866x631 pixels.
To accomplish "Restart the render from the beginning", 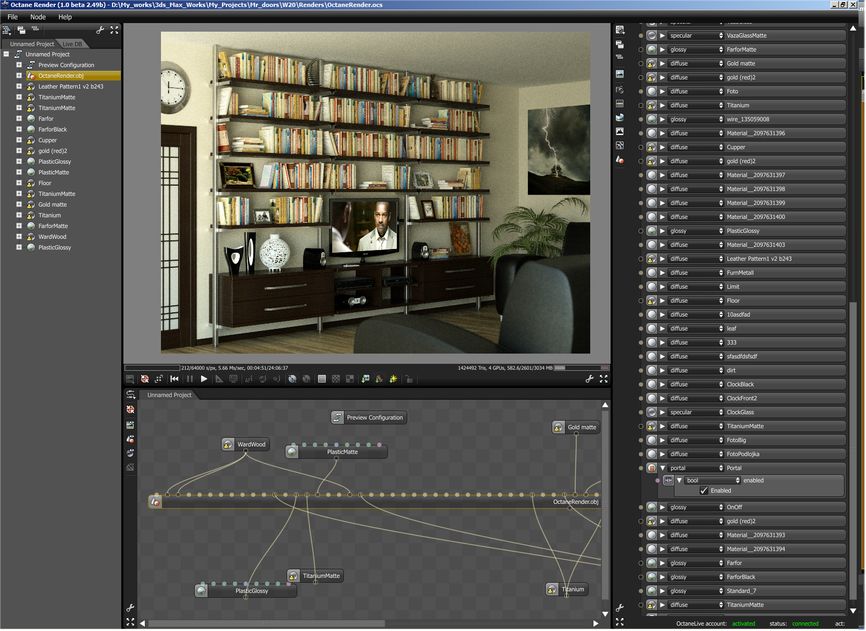I will click(174, 379).
